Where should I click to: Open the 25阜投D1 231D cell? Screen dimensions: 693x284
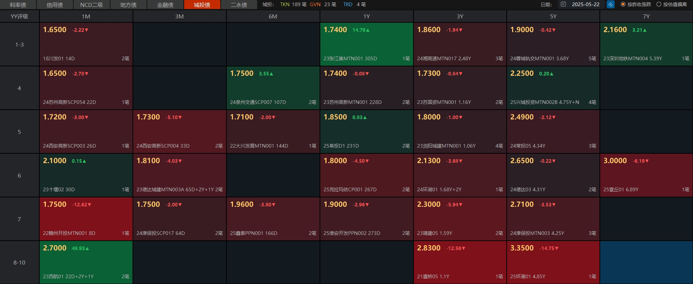pyautogui.click(x=367, y=132)
